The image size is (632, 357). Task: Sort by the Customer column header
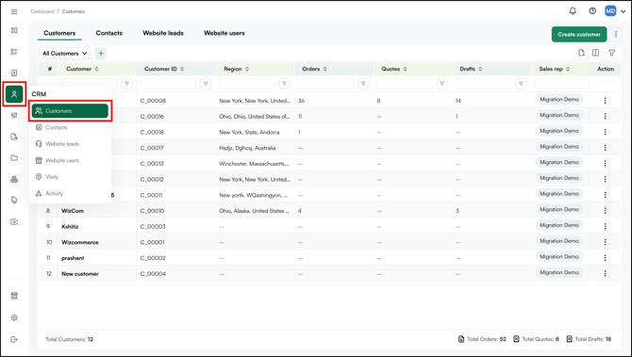click(82, 69)
